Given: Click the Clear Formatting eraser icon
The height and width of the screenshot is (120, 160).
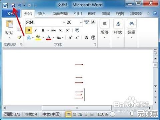Looking at the screenshot, I should (x=77, y=30).
